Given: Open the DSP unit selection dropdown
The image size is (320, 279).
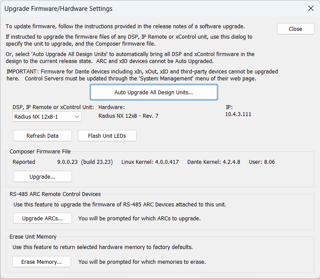Looking at the screenshot, I should 47,116.
